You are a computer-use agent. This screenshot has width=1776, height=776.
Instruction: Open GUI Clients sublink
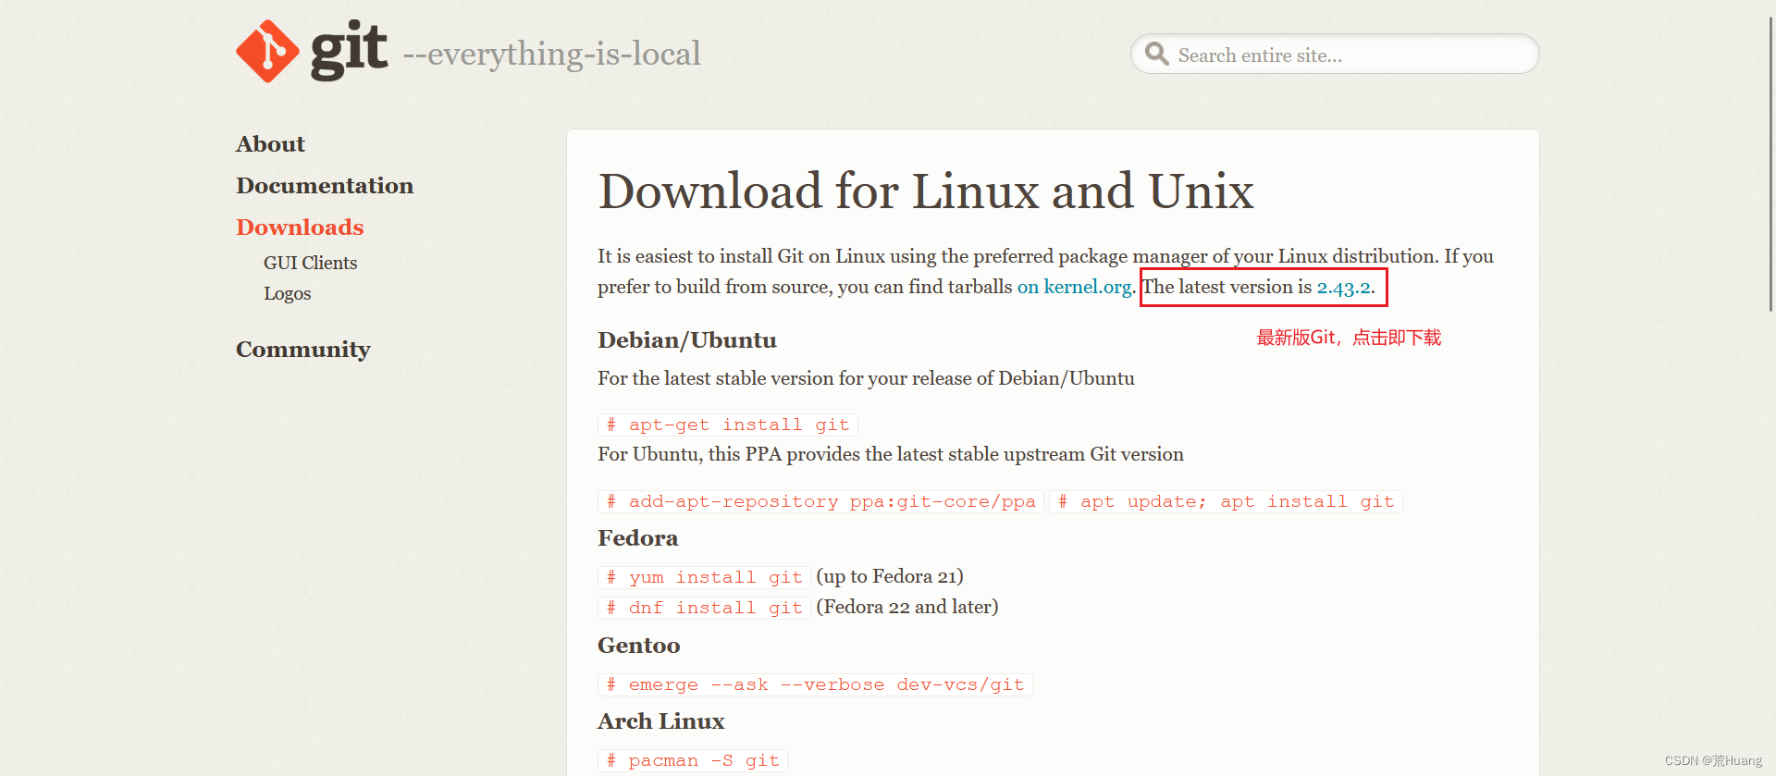[x=310, y=263]
